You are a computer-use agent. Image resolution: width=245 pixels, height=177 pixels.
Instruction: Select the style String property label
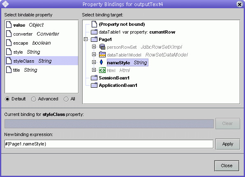[x=27, y=52]
